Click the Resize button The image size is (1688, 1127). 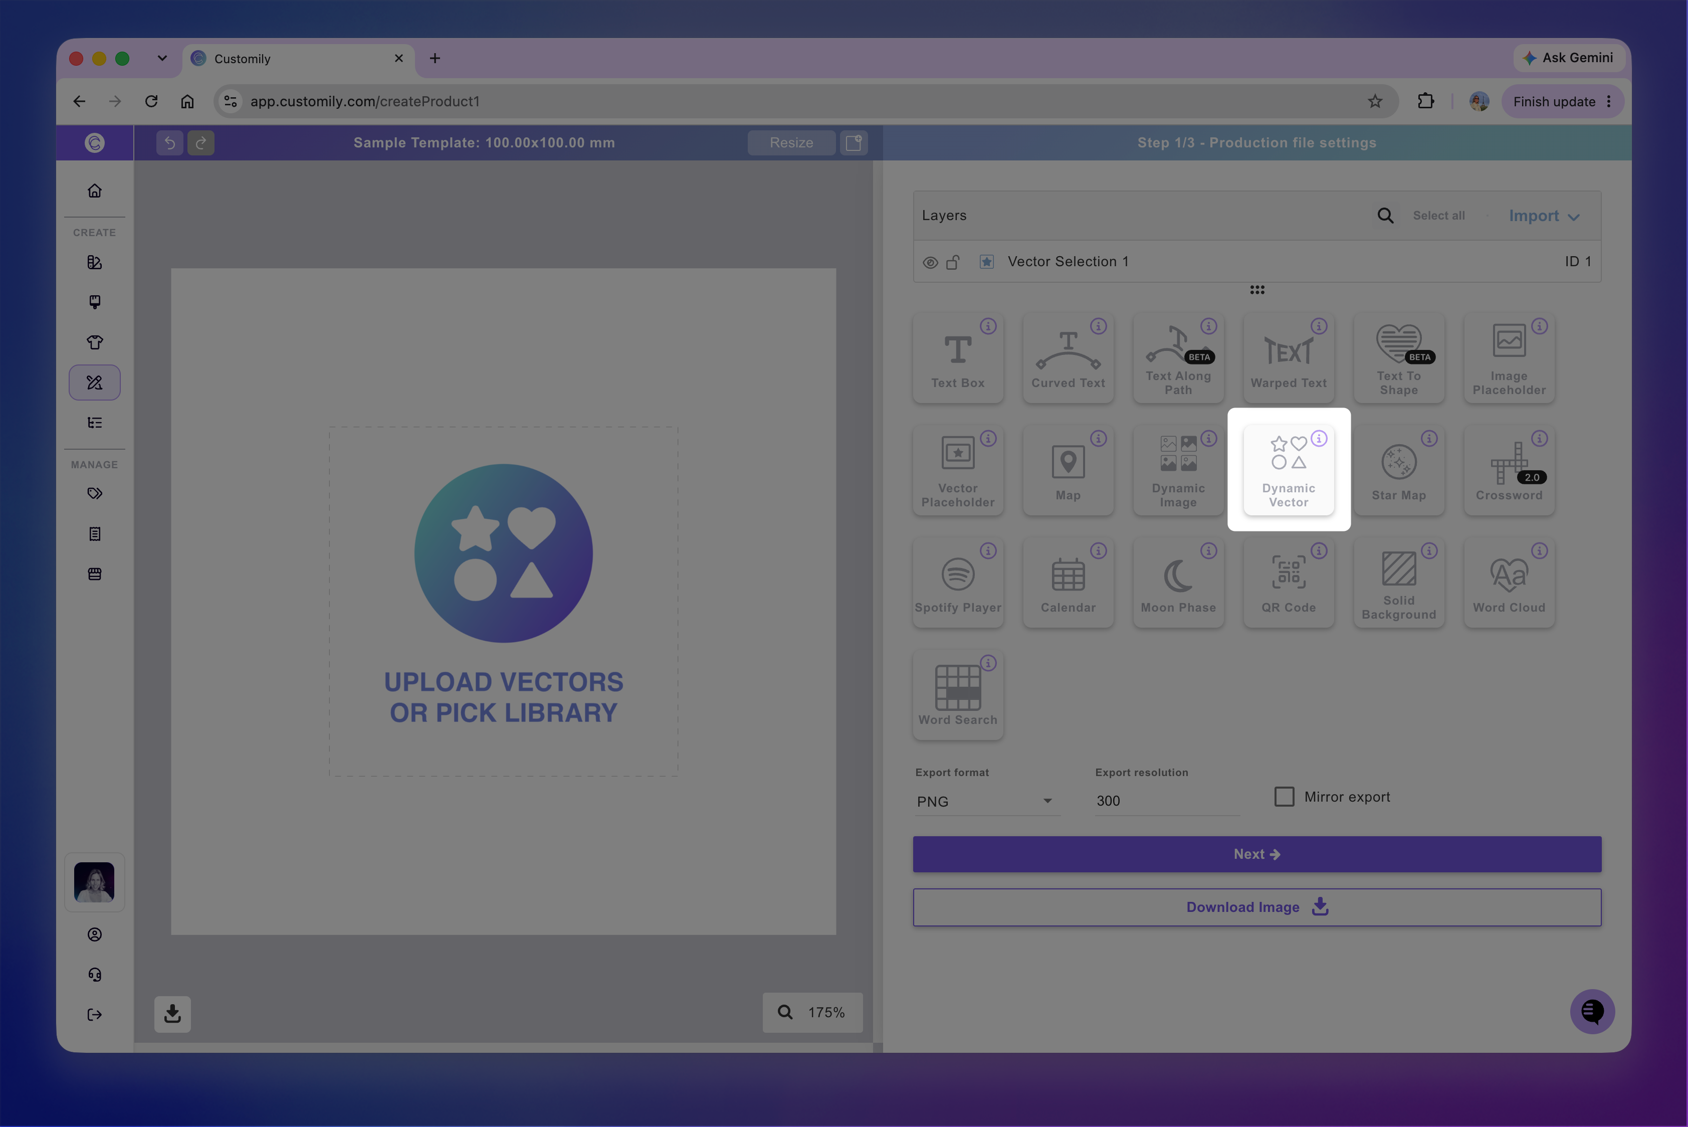tap(791, 142)
